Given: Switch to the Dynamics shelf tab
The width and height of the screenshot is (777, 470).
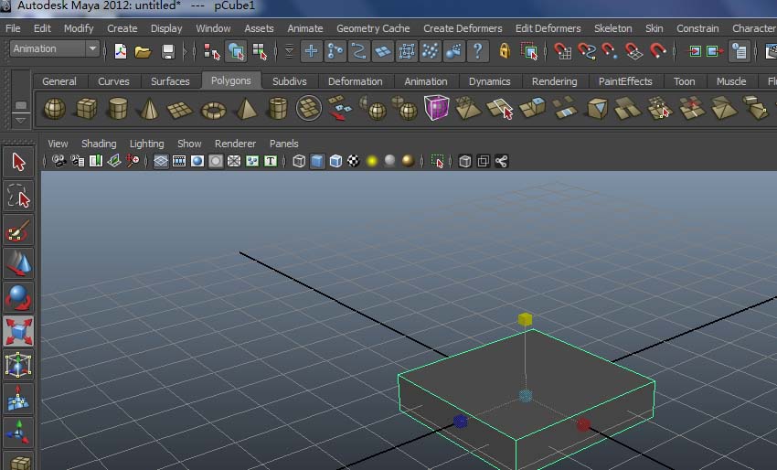Looking at the screenshot, I should 489,81.
